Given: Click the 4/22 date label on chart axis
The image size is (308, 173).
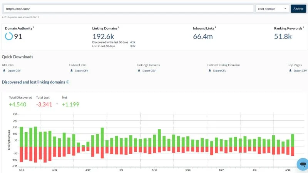Looking at the screenshot, I should point(55,170).
